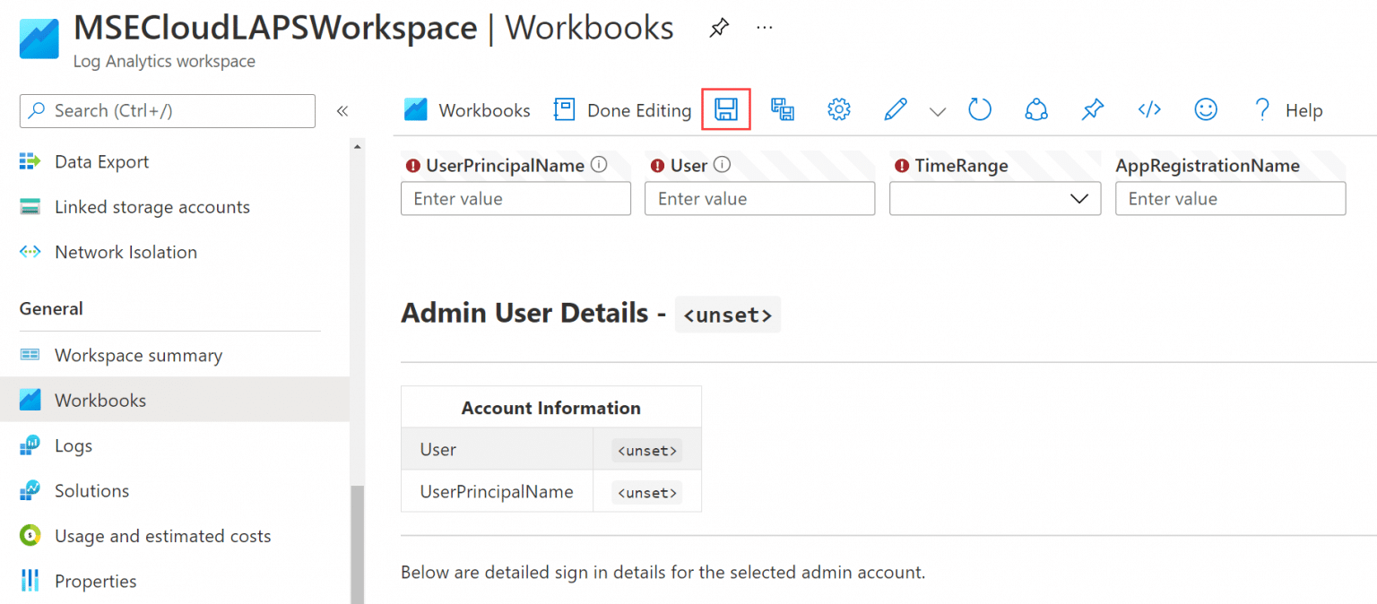Click the Save As icon

point(783,109)
